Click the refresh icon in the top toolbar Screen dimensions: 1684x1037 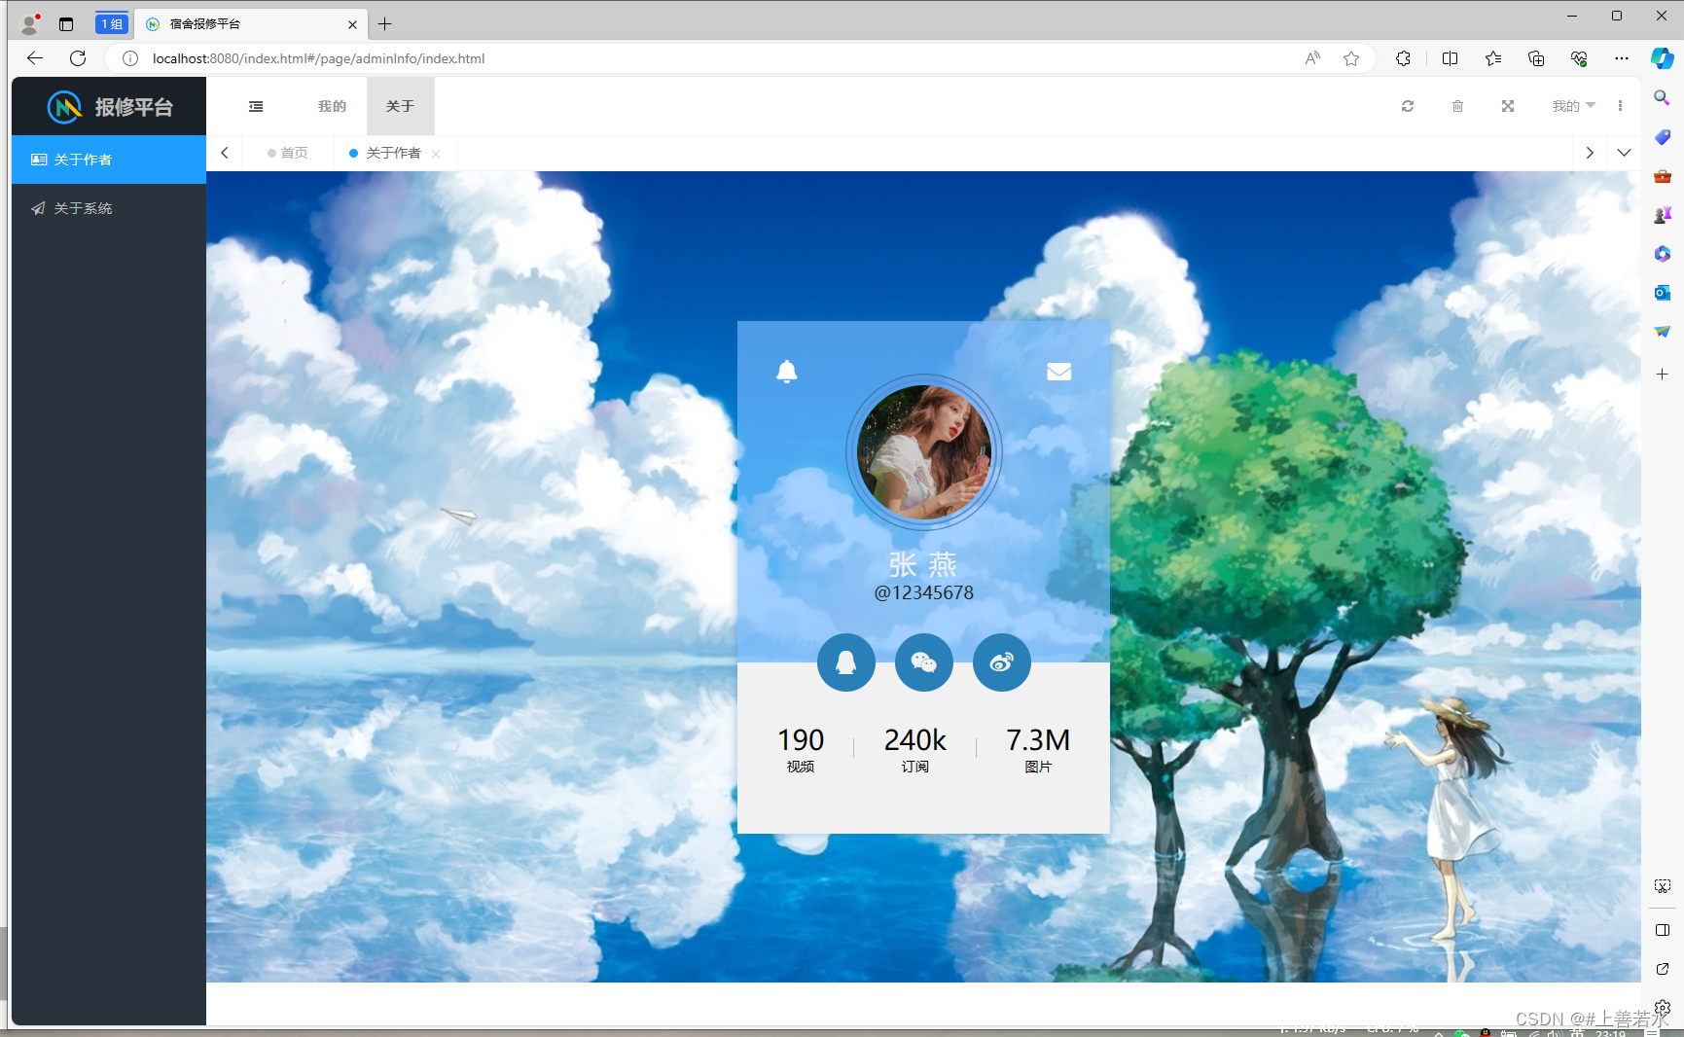(x=1408, y=106)
